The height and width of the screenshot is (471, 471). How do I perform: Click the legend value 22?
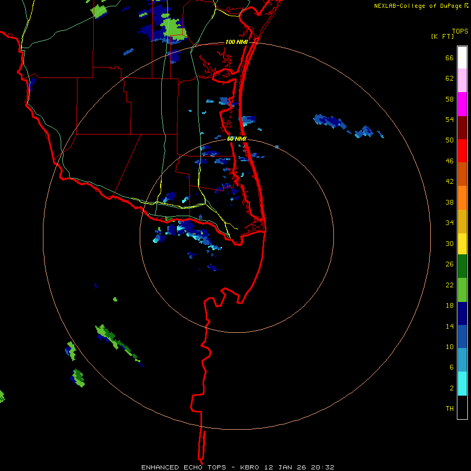click(450, 285)
